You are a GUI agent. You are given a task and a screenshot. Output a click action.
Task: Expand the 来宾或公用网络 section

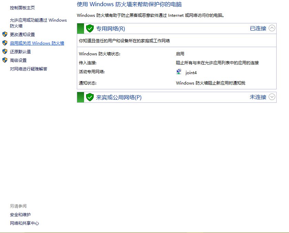[x=271, y=97]
